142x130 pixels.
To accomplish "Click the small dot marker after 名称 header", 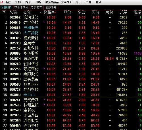I will coord(41,12).
